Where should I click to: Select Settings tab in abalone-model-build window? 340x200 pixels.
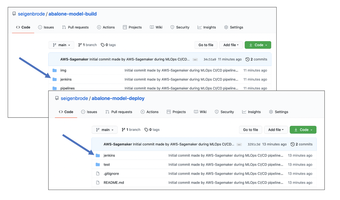click(234, 27)
